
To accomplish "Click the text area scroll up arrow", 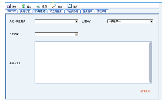I will (150, 43).
